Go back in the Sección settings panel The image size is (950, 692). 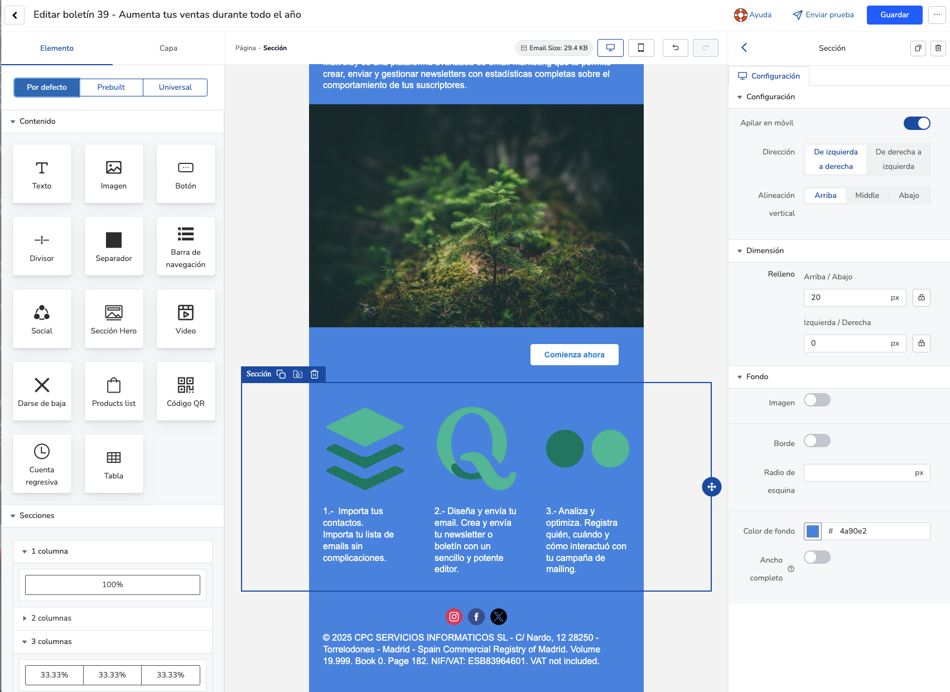click(x=744, y=48)
